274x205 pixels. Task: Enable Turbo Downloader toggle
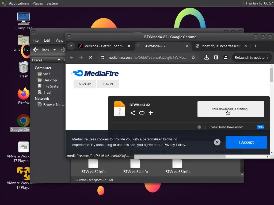click(x=202, y=127)
